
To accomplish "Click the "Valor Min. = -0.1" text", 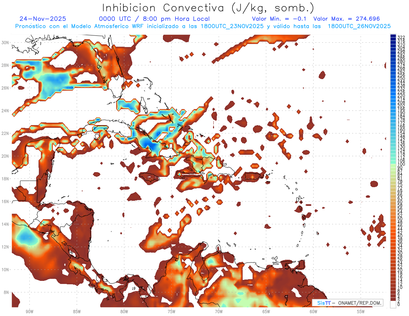I will [x=279, y=19].
